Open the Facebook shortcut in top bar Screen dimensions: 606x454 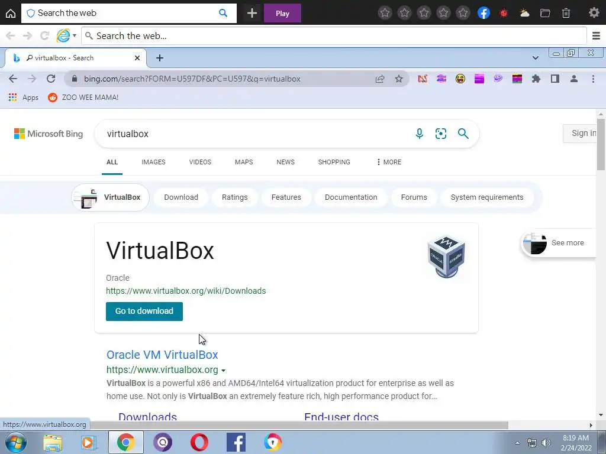483,13
